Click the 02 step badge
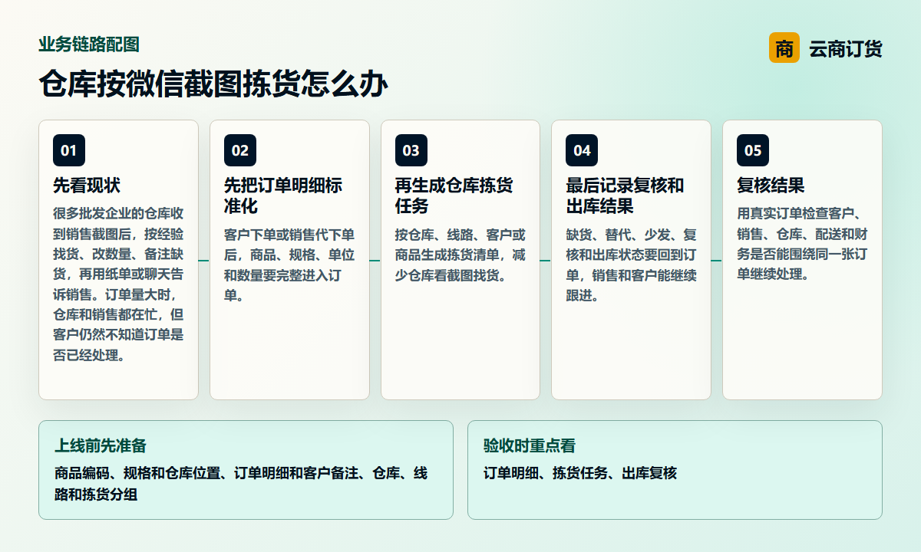This screenshot has width=921, height=552. pos(240,150)
